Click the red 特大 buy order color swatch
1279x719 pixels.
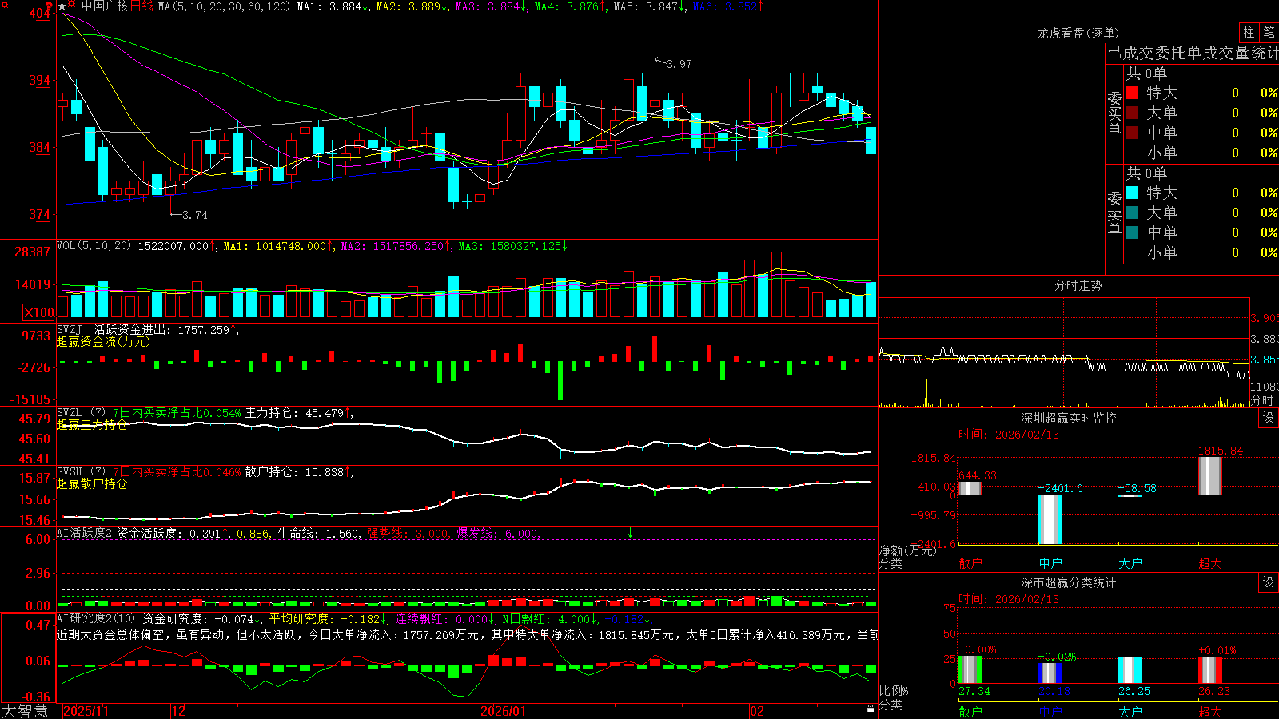(x=1132, y=93)
